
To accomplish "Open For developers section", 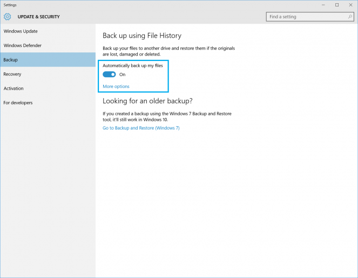I will pos(48,103).
